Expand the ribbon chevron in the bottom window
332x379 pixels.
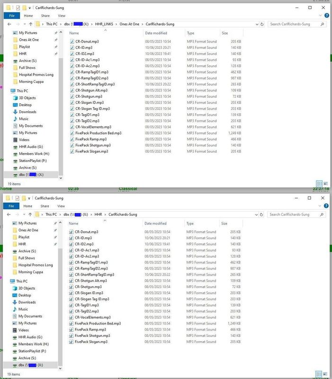320,206
